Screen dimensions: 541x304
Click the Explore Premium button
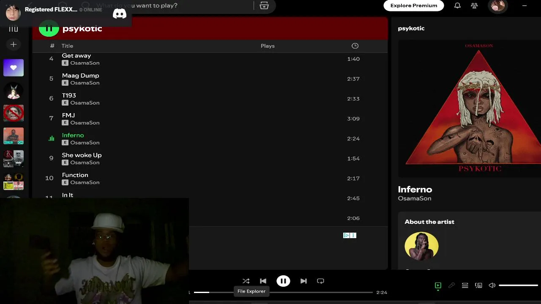coord(414,5)
